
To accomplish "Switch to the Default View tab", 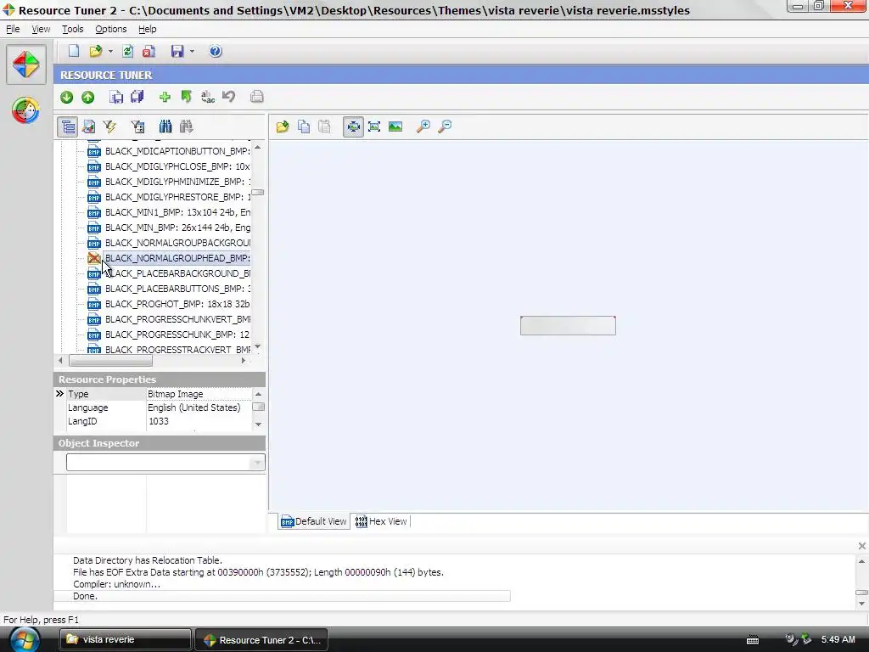I will (x=314, y=521).
